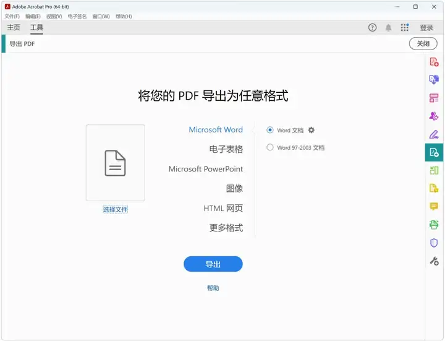
Task: Click the document placeholder thumbnail
Action: tap(116, 163)
